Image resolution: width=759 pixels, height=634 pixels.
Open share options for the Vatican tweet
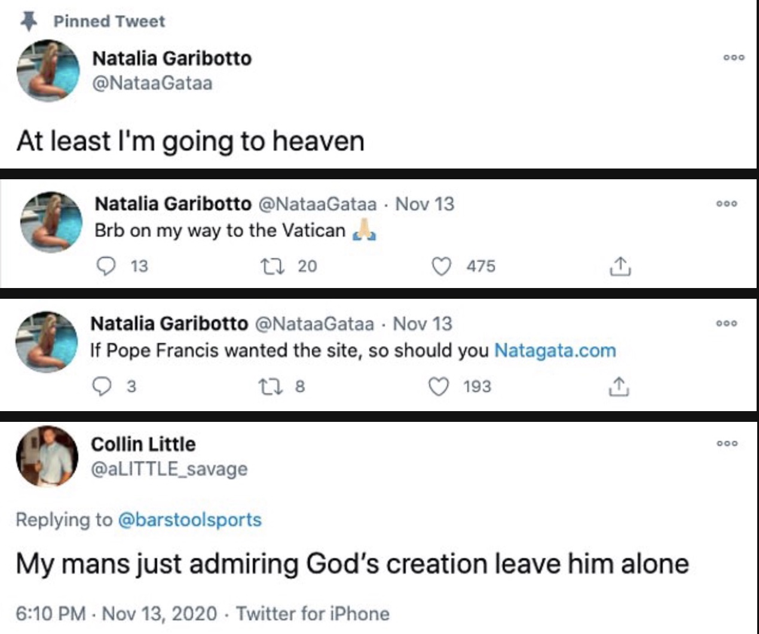(x=620, y=267)
